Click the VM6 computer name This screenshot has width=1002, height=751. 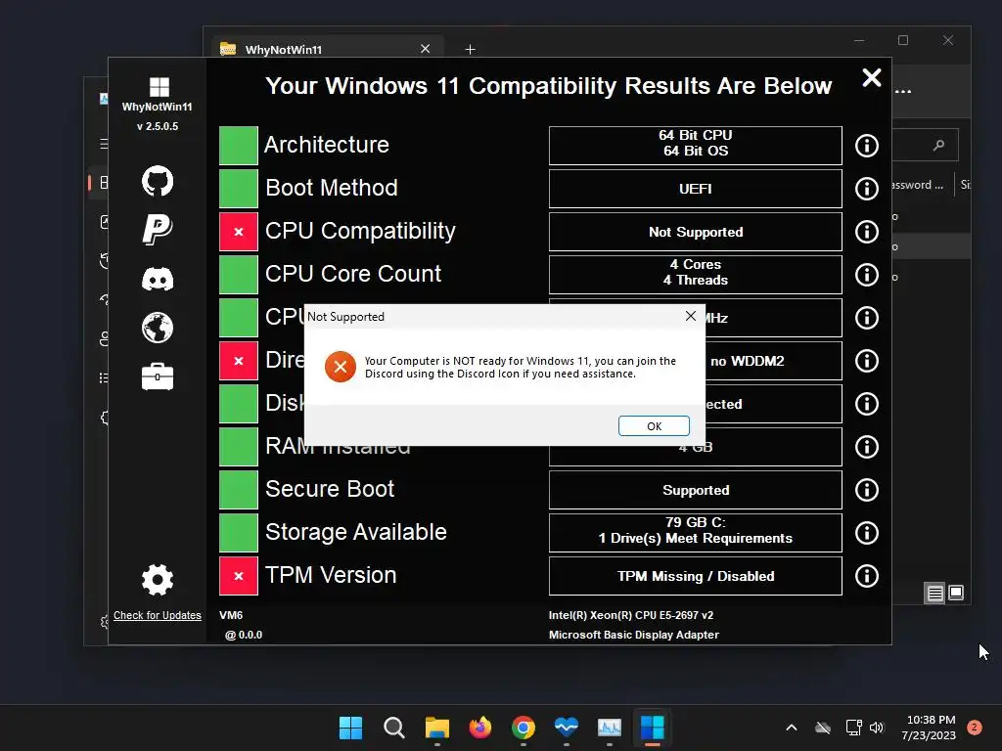[231, 615]
